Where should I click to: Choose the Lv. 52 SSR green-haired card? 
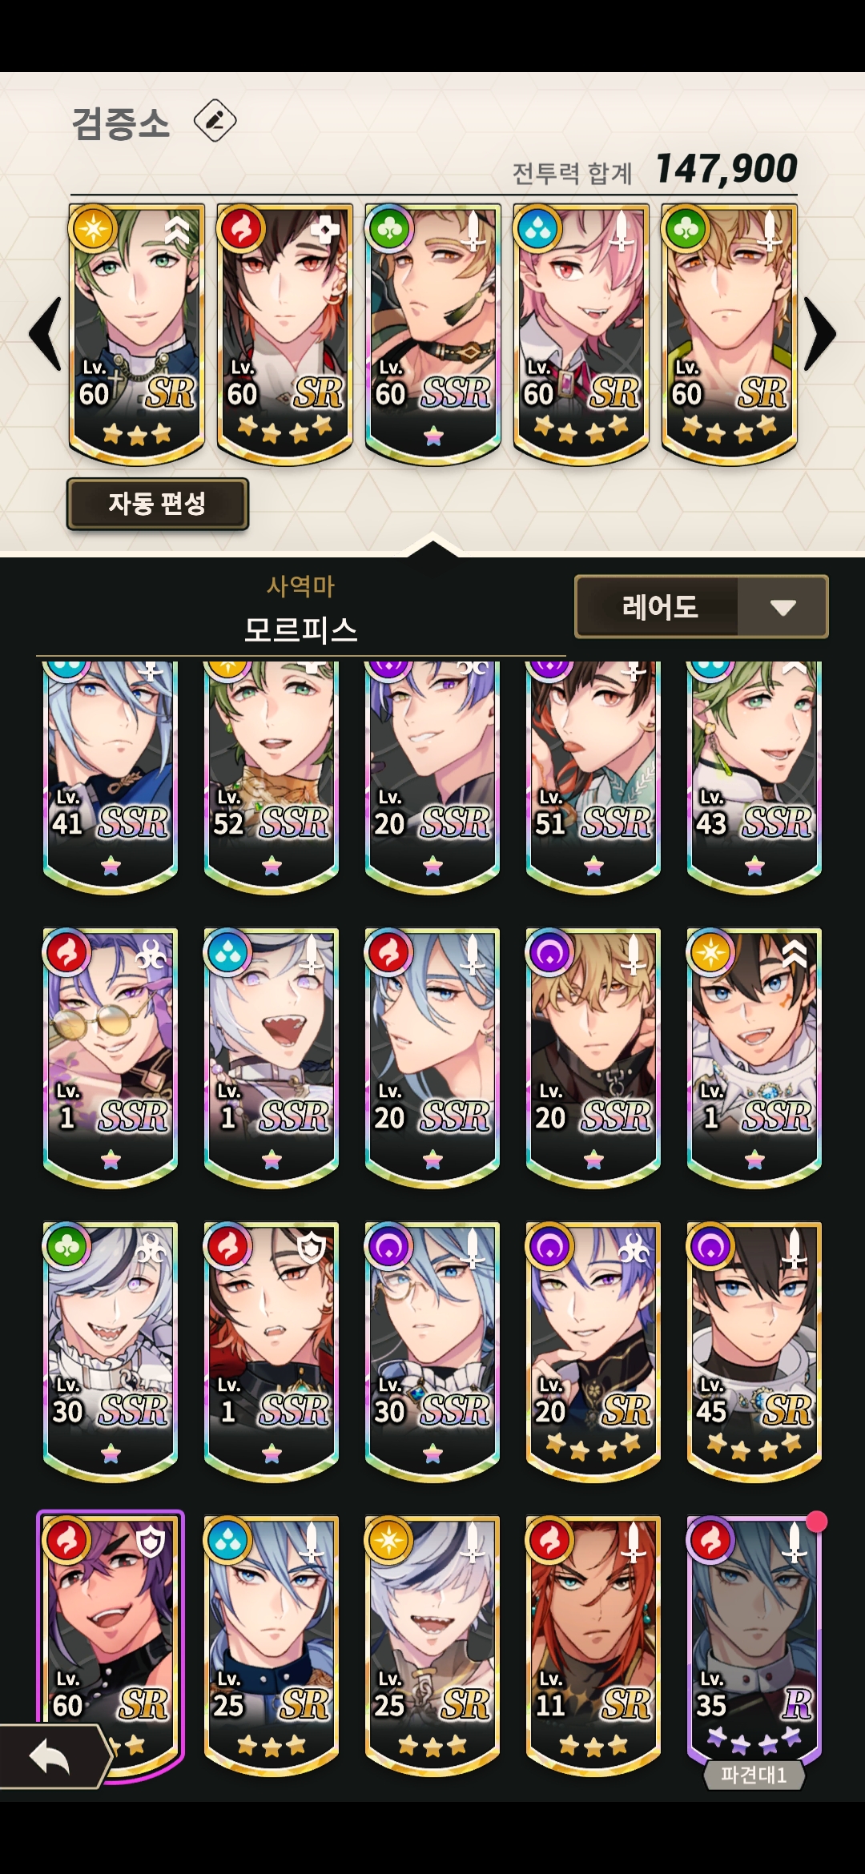(272, 774)
